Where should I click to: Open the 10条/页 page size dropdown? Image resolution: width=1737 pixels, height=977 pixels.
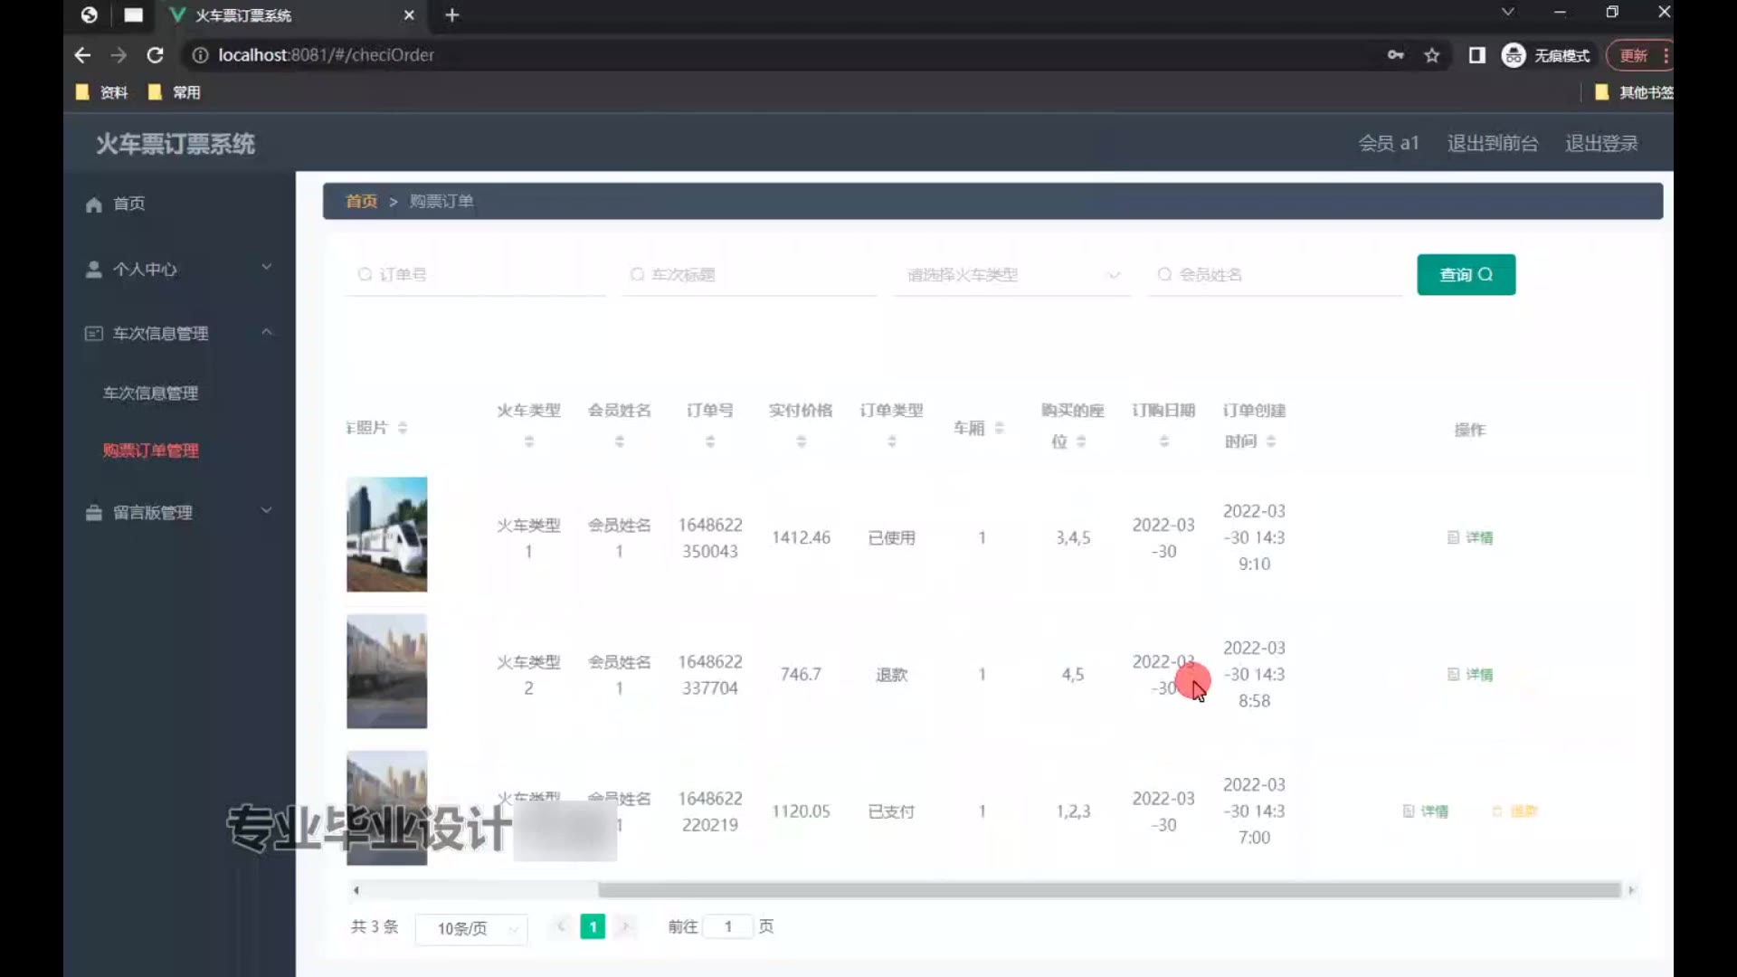click(471, 928)
